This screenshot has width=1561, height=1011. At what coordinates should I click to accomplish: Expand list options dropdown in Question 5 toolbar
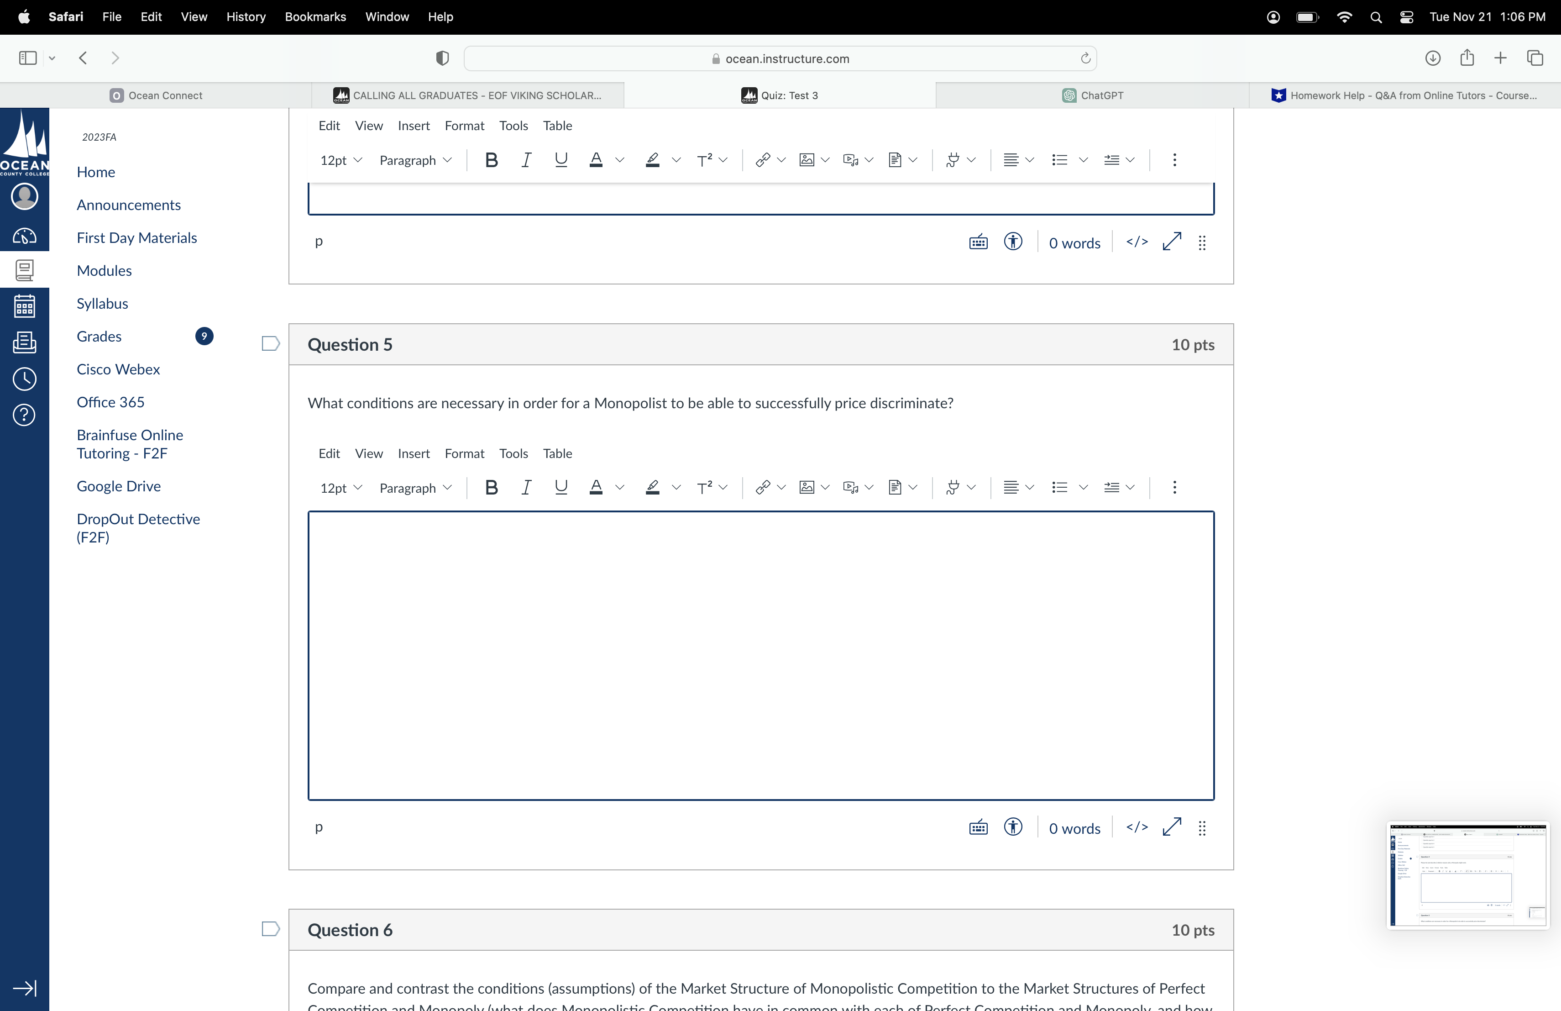1083,487
